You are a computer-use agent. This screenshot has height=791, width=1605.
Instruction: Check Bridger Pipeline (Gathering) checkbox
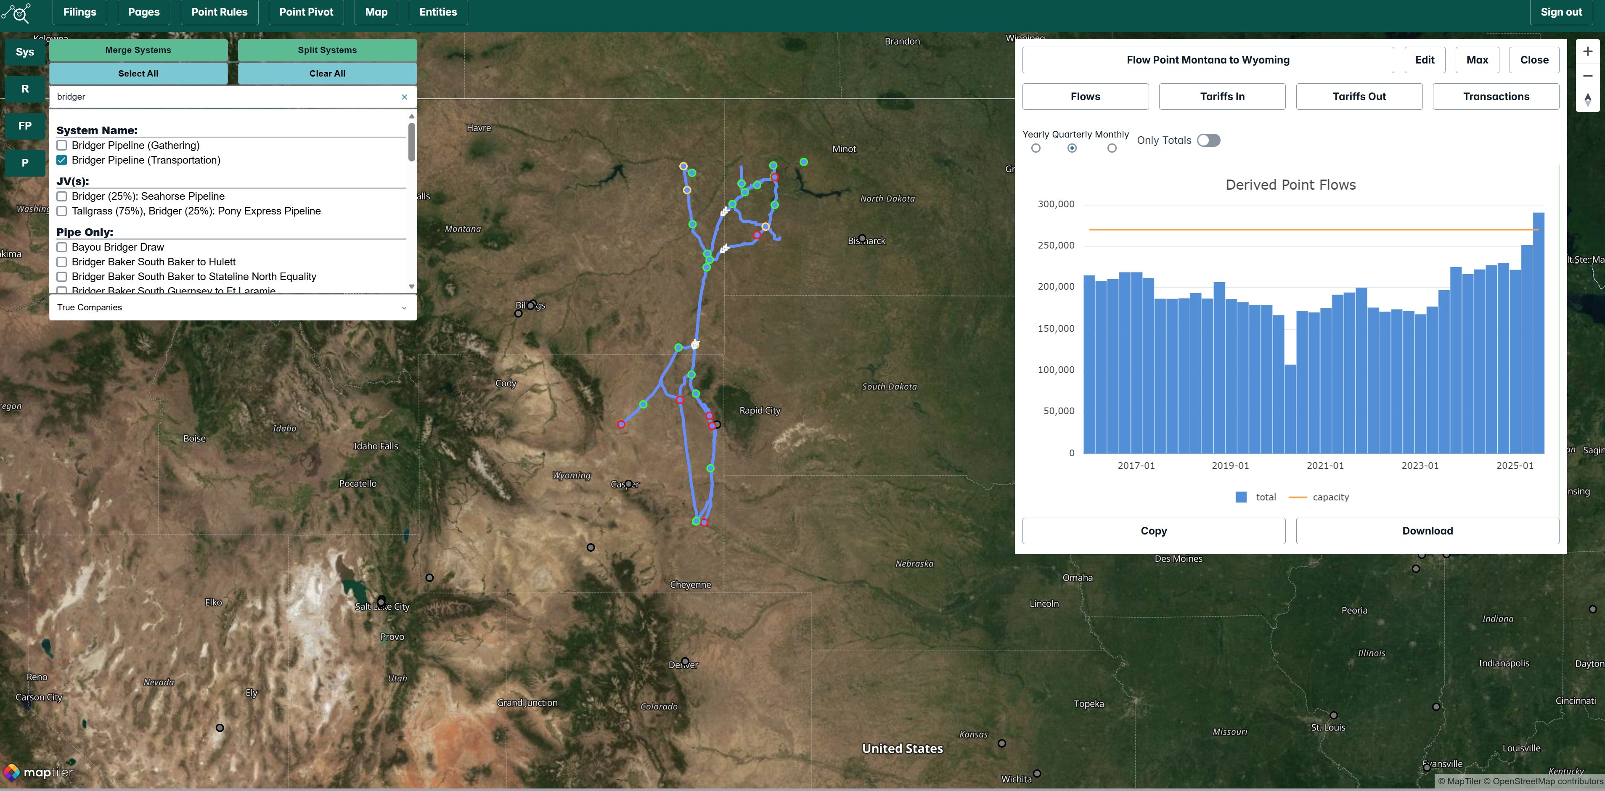tap(62, 145)
